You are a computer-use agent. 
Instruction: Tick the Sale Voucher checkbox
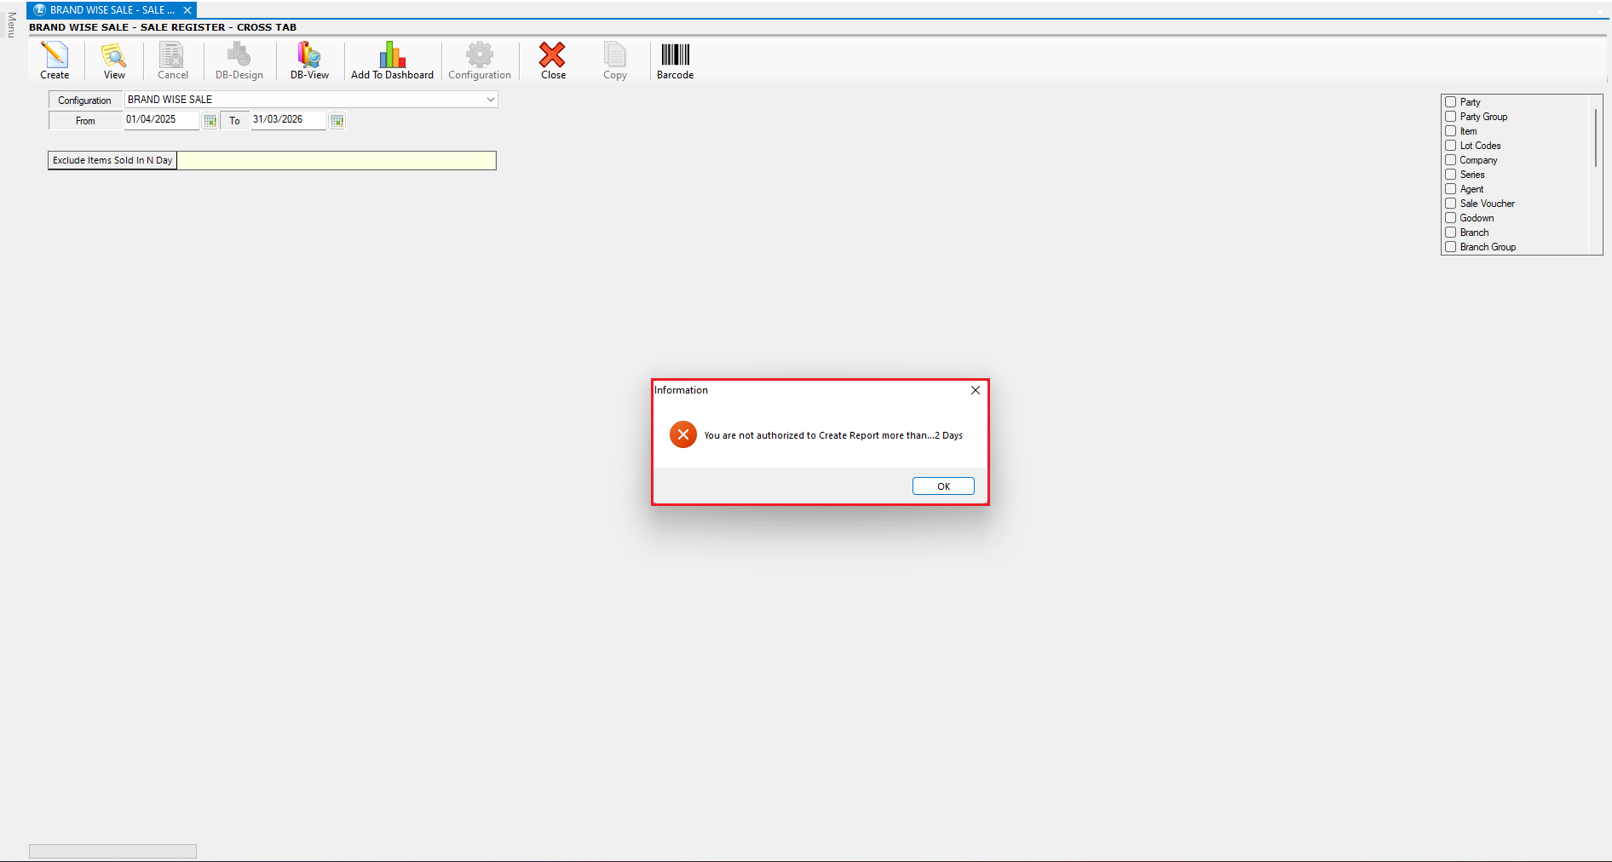(x=1450, y=204)
